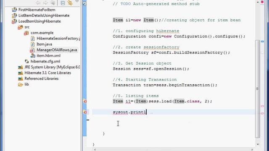Select ManagerOfAllRows.java file name
Viewport: 269px width, 151px height.
[57, 50]
